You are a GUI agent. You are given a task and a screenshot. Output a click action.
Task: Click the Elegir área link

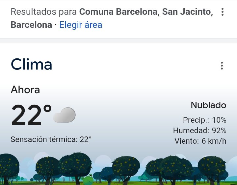click(x=81, y=25)
